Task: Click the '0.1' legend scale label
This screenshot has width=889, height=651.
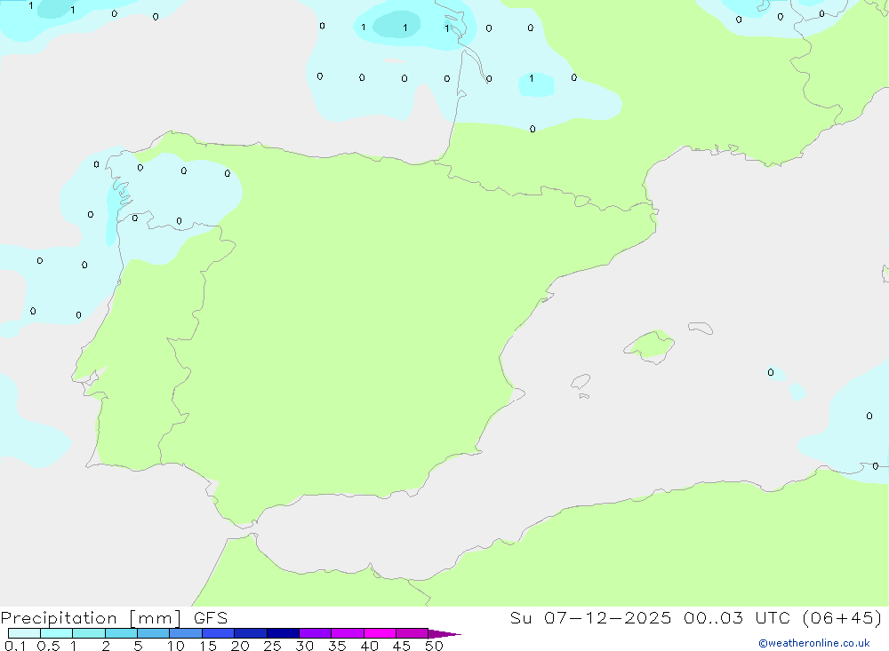Action: 15,646
